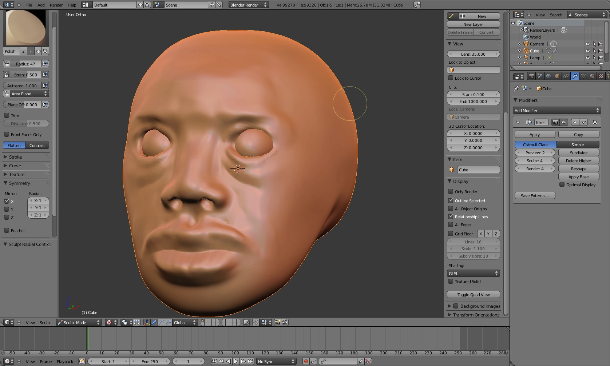Click the Save External button
The width and height of the screenshot is (610, 366).
pyautogui.click(x=535, y=195)
